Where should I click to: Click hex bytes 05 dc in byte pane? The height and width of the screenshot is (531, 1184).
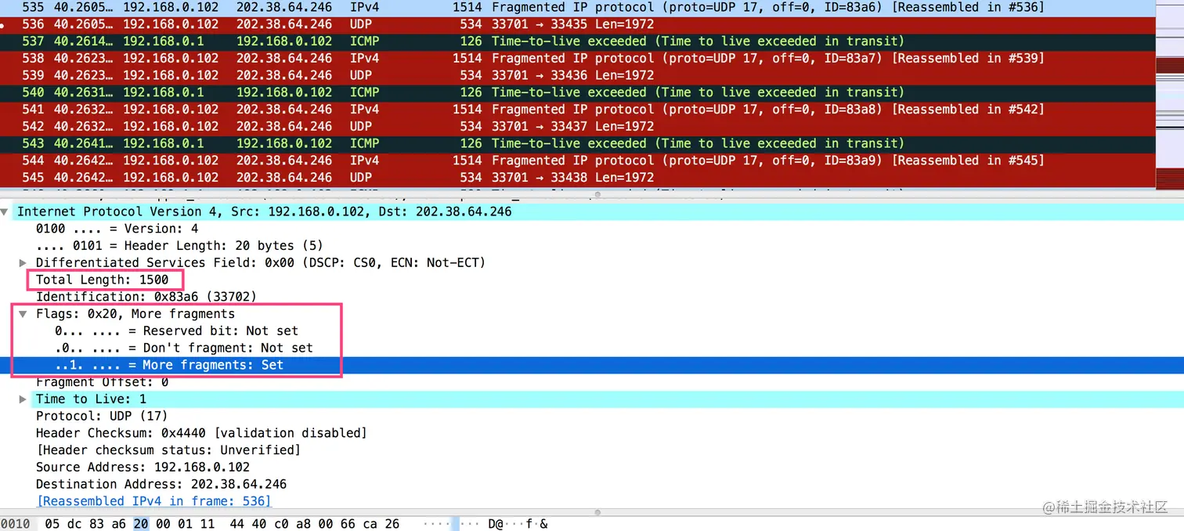pyautogui.click(x=63, y=524)
